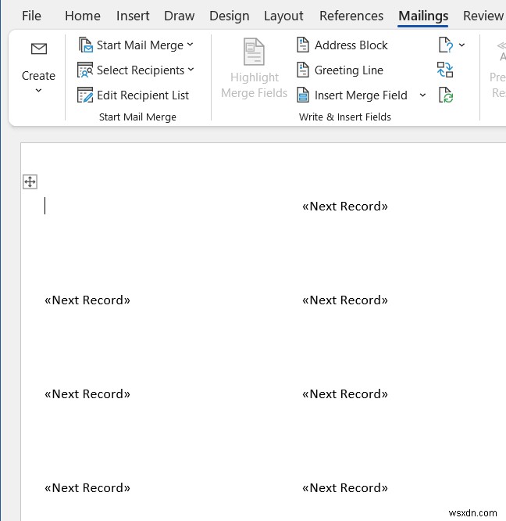Click the Select Recipients people icon
Viewport: 506px width, 521px height.
85,70
